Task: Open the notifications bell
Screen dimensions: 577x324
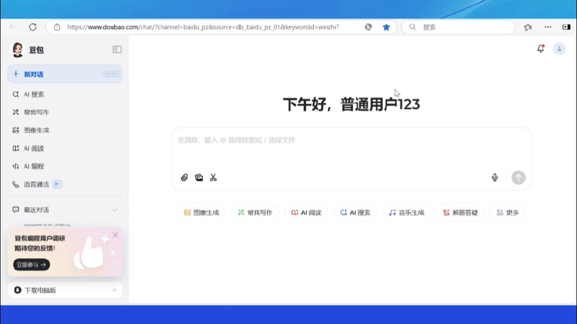Action: (541, 49)
